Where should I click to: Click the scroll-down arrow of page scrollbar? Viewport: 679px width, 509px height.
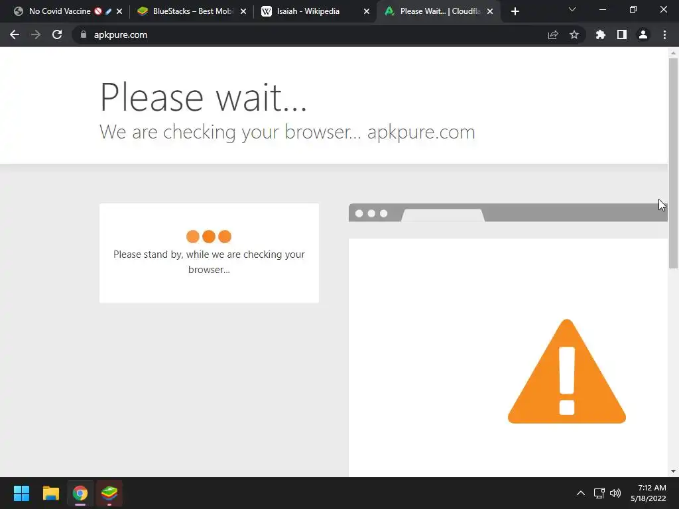[673, 471]
